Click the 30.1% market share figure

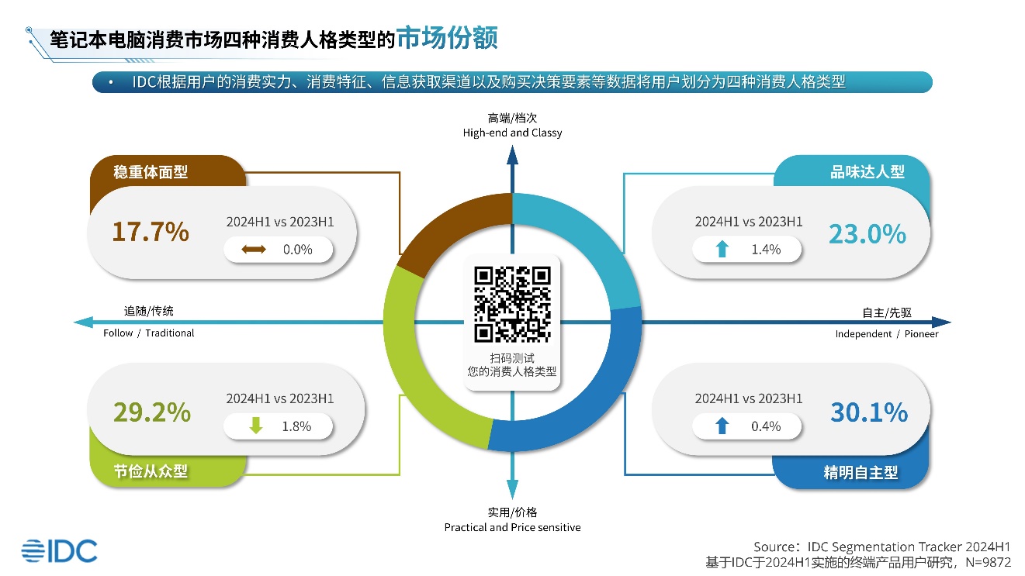(x=868, y=412)
